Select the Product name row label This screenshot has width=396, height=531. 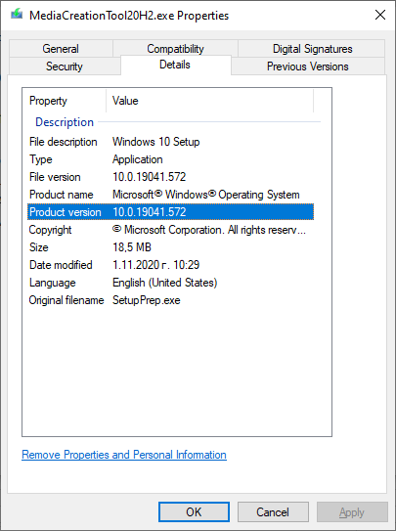(62, 195)
